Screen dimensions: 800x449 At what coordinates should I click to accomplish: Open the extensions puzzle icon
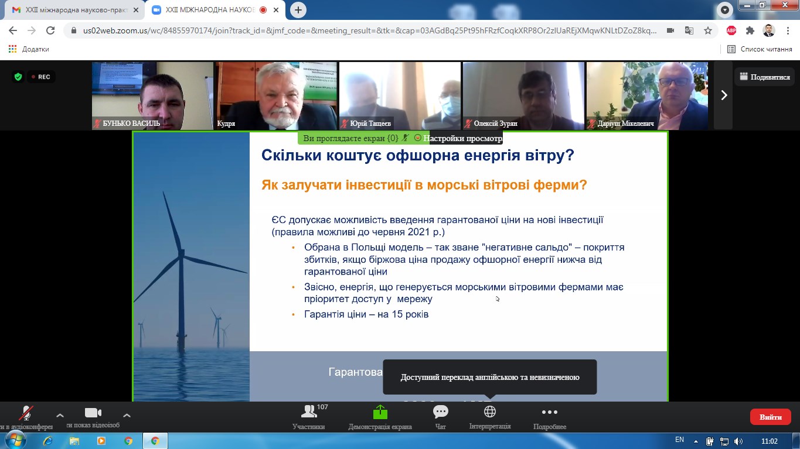click(x=750, y=30)
